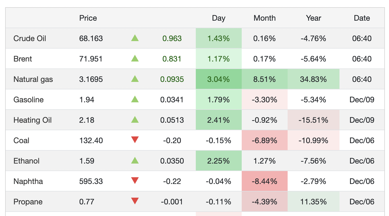Click the red down arrow in Coal row
The width and height of the screenshot is (389, 216).
pyautogui.click(x=135, y=140)
